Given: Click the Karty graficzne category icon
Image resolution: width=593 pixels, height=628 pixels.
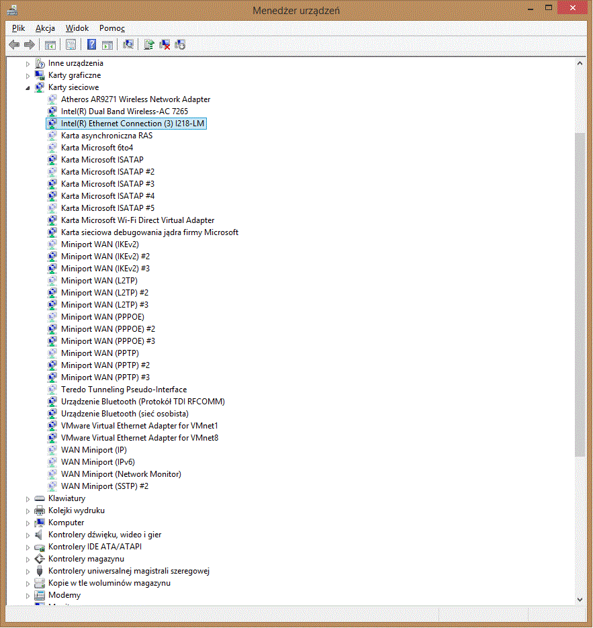Looking at the screenshot, I should pos(39,75).
